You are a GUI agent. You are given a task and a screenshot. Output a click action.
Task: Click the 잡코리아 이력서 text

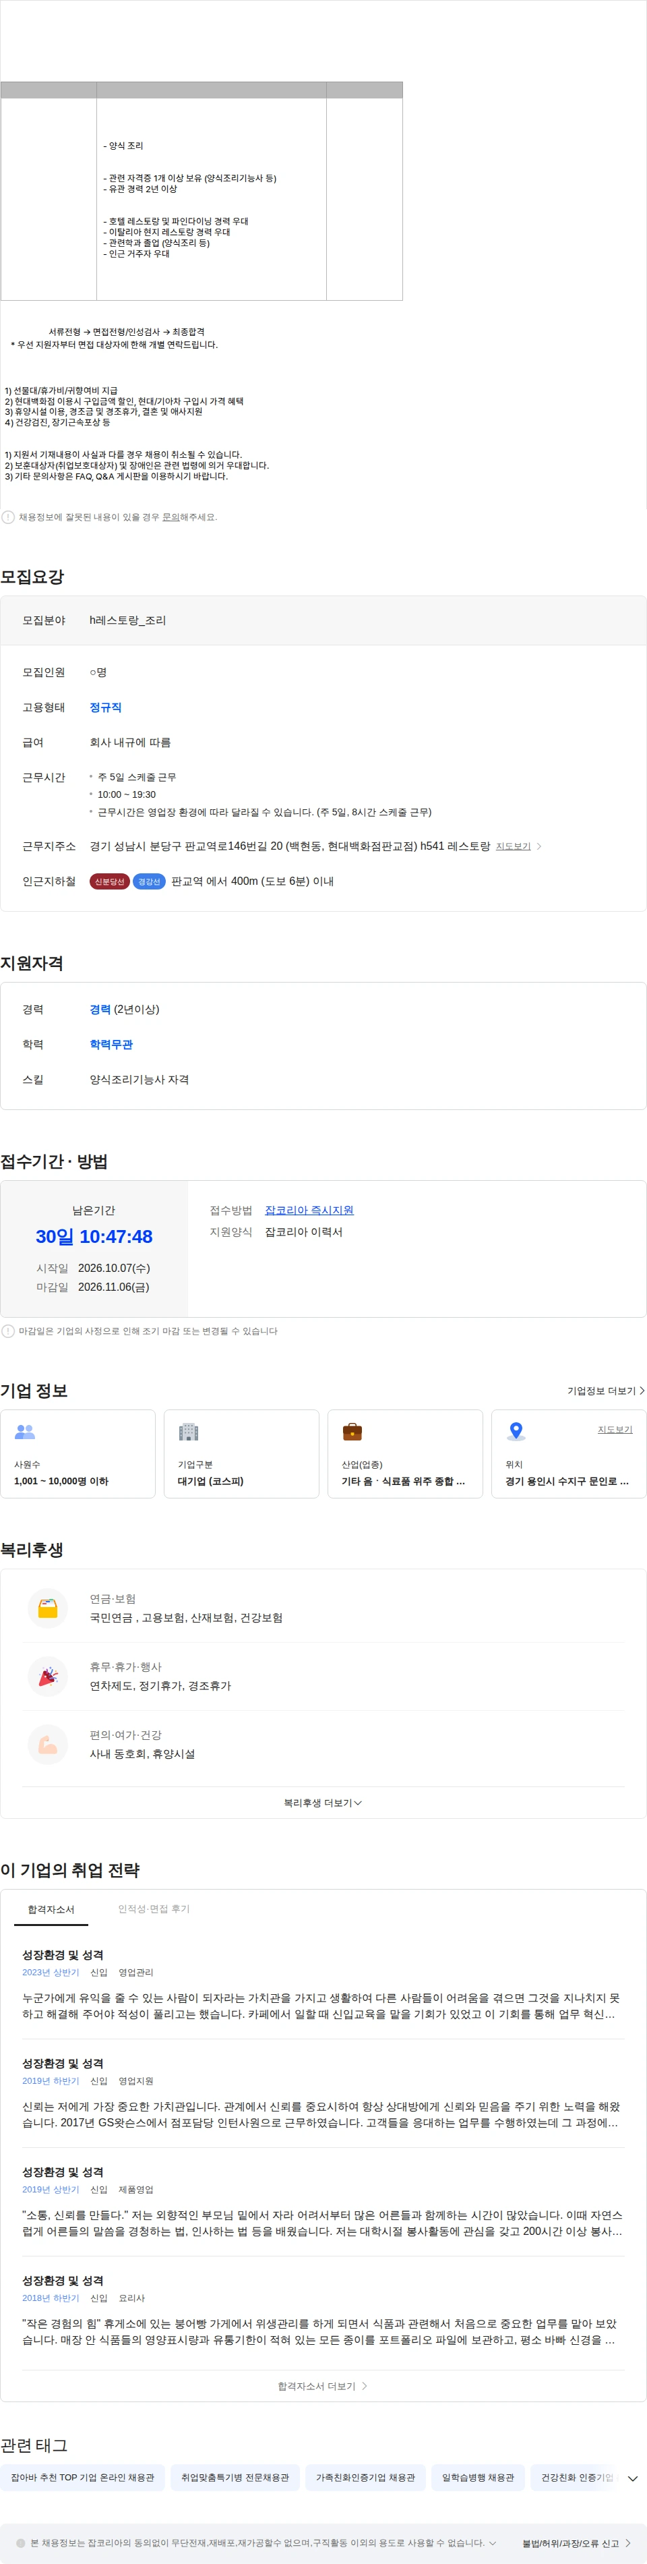point(303,1232)
